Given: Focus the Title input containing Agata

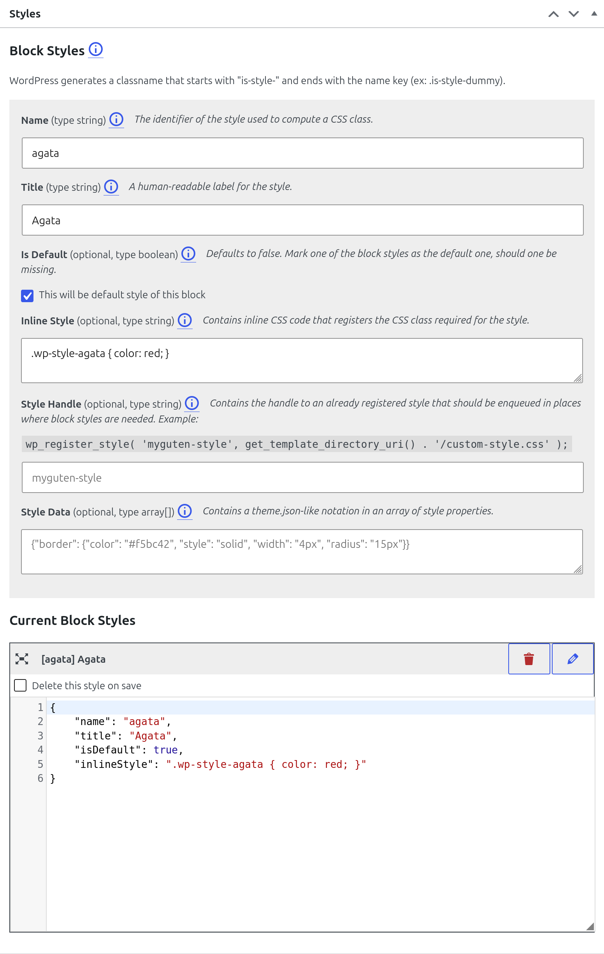Looking at the screenshot, I should 303,220.
